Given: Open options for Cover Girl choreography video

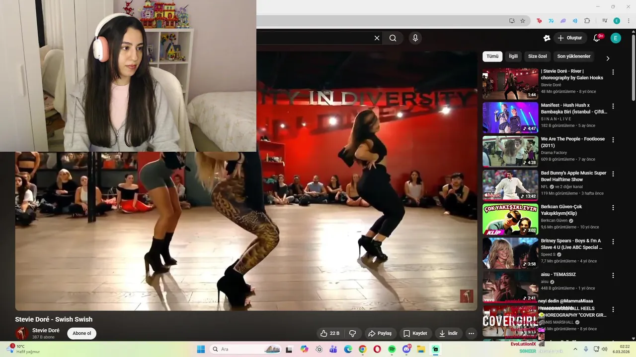Looking at the screenshot, I should point(613,309).
